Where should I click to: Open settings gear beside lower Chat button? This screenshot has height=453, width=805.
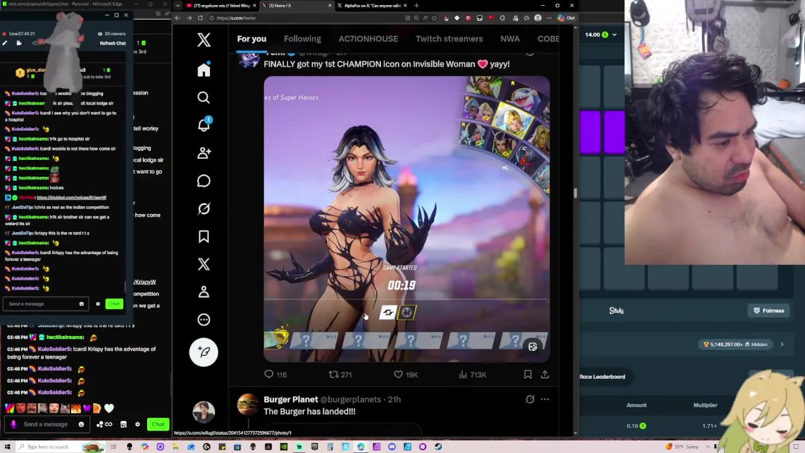coord(137,424)
